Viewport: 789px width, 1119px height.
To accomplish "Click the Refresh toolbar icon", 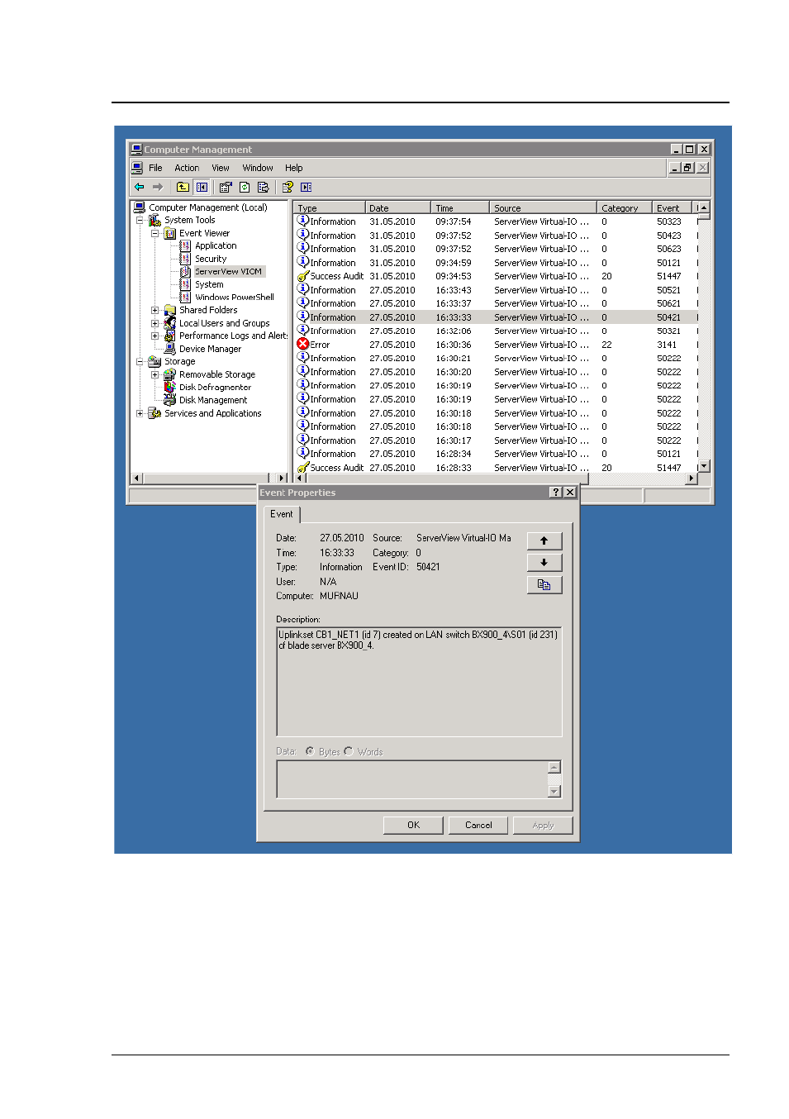I will 245,187.
